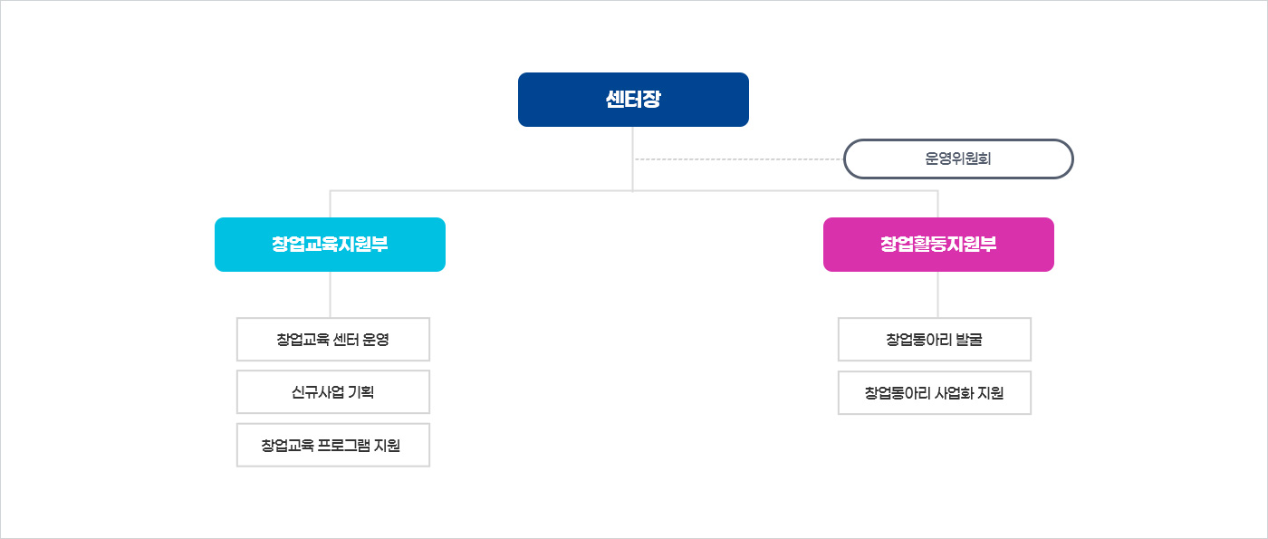Click where the dashed line meets the 센터장 stem
The width and height of the screenshot is (1268, 539).
point(633,159)
